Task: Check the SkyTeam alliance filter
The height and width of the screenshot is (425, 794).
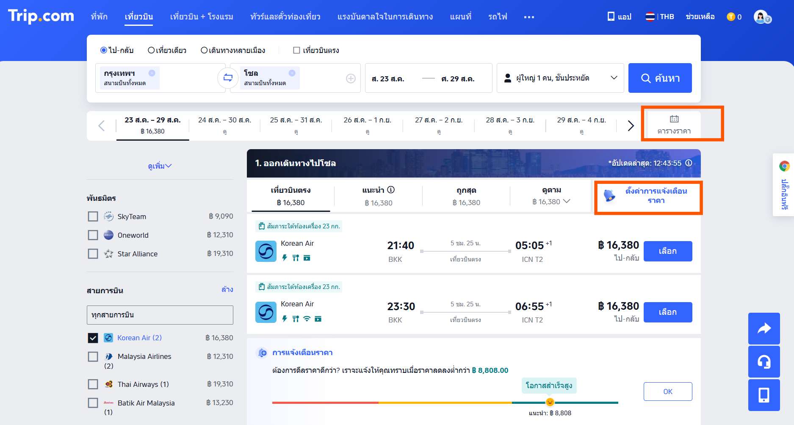Action: tap(93, 217)
